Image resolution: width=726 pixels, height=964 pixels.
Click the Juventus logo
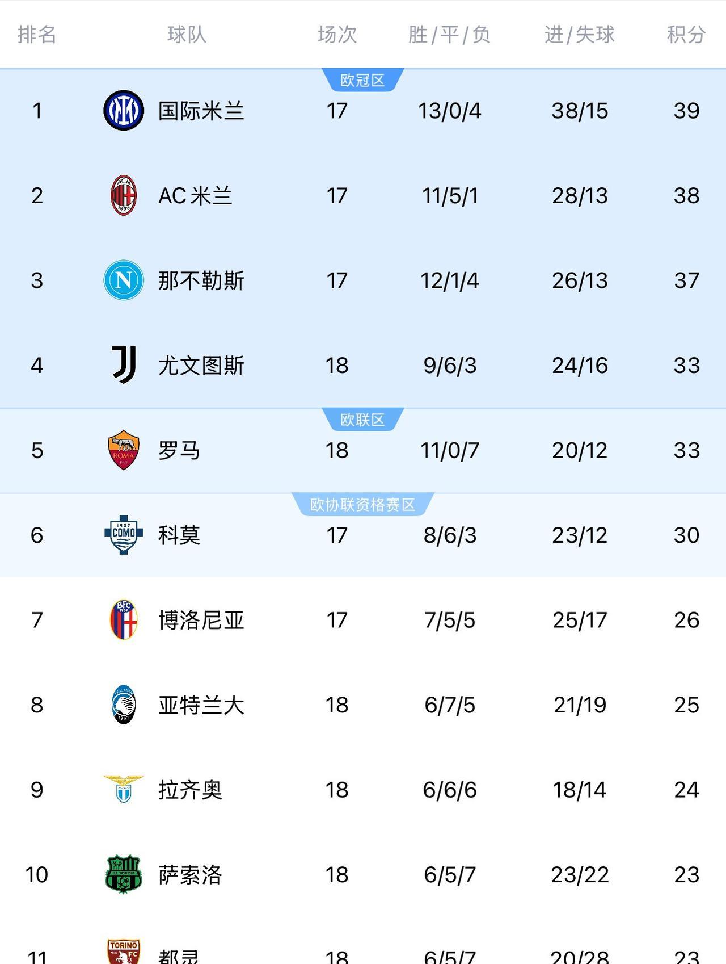pyautogui.click(x=124, y=364)
